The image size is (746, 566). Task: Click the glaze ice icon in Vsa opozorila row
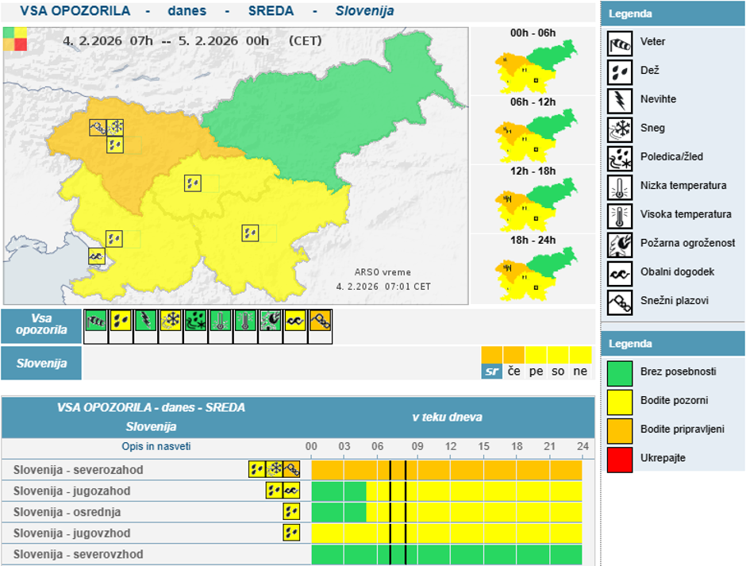click(195, 320)
